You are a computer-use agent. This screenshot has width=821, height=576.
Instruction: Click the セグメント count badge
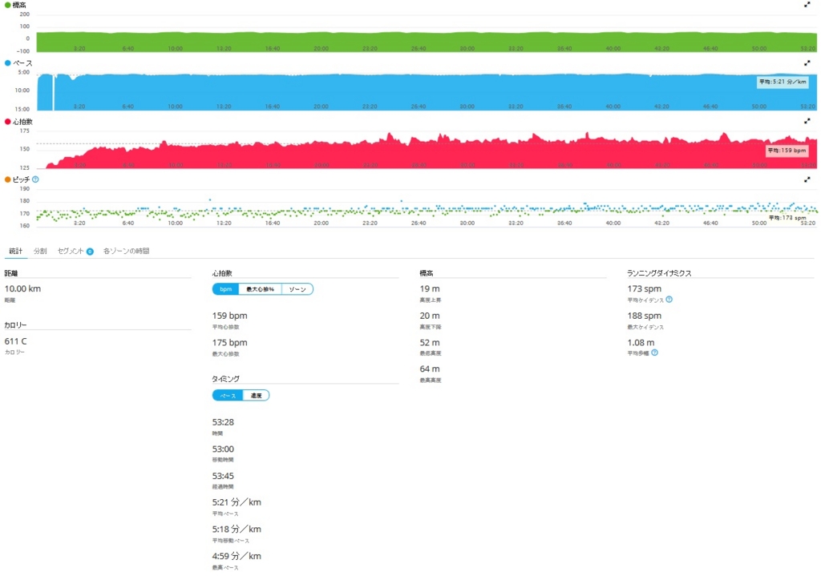click(x=90, y=252)
